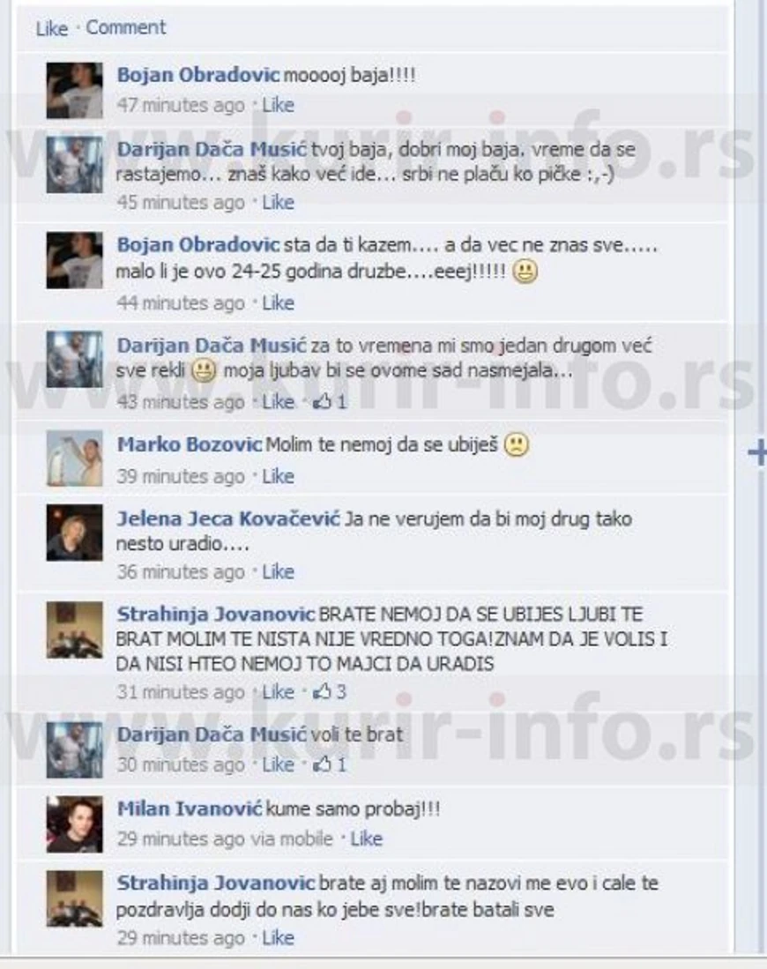
Task: Click the plus icon at right edge
Action: point(757,453)
